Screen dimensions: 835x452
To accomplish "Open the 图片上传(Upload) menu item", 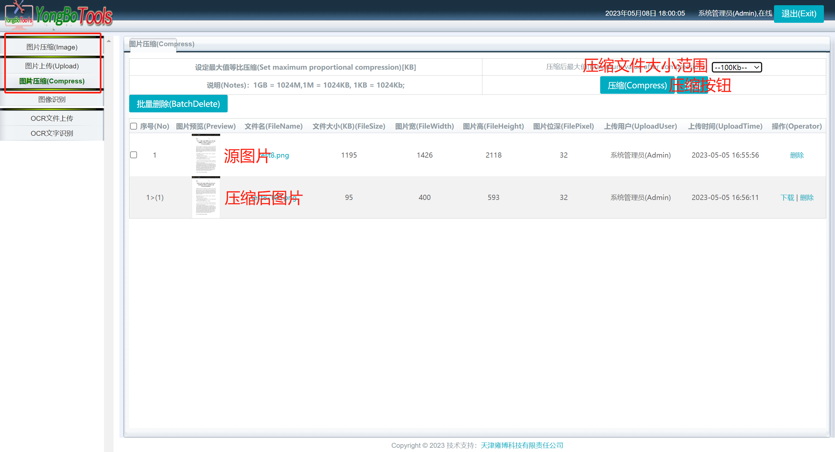I will point(52,66).
